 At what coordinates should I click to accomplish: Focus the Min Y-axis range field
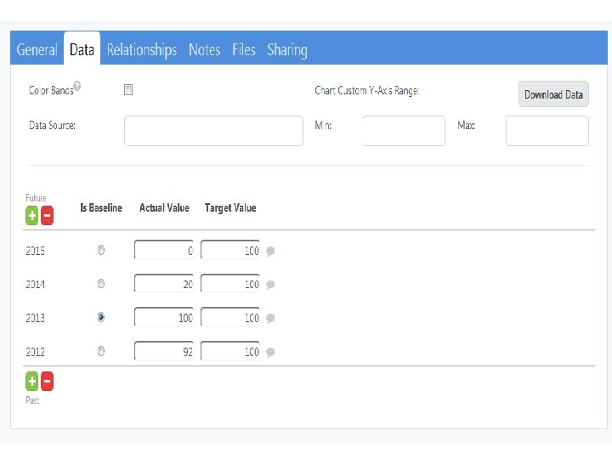[404, 131]
